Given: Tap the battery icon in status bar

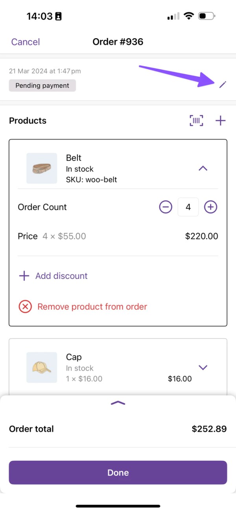Looking at the screenshot, I should click(x=206, y=16).
